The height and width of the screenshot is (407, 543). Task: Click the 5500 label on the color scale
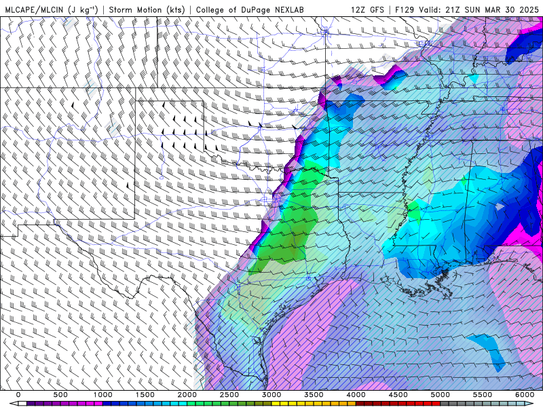coord(483,395)
